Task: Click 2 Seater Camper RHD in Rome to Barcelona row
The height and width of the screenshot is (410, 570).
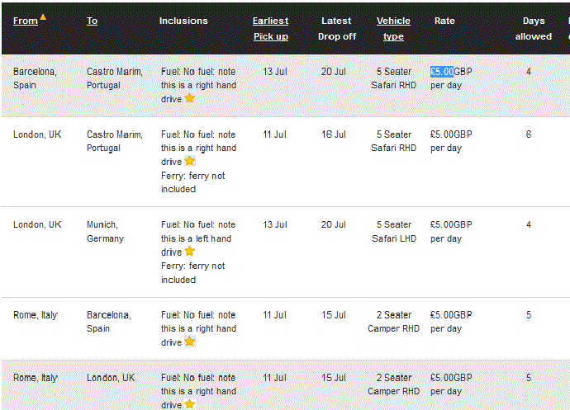Action: click(x=393, y=322)
